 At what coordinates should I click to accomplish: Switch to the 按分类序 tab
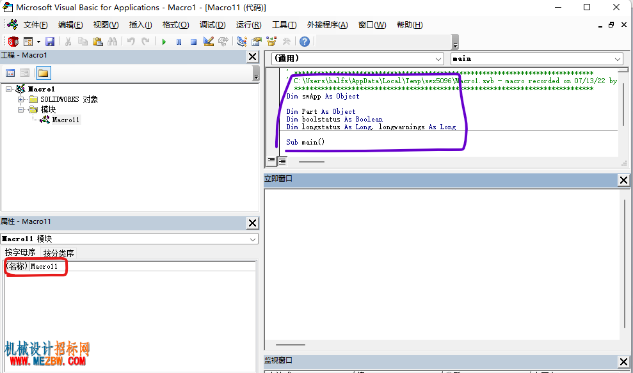(x=58, y=253)
